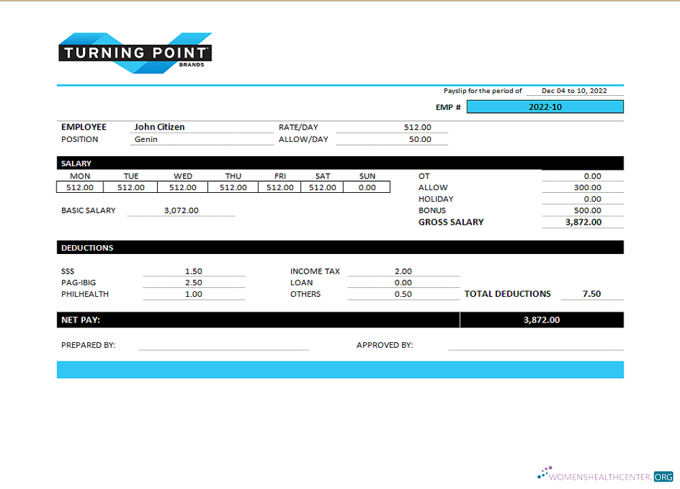Select the highlighted EMP # field showing 2022-10

(545, 107)
